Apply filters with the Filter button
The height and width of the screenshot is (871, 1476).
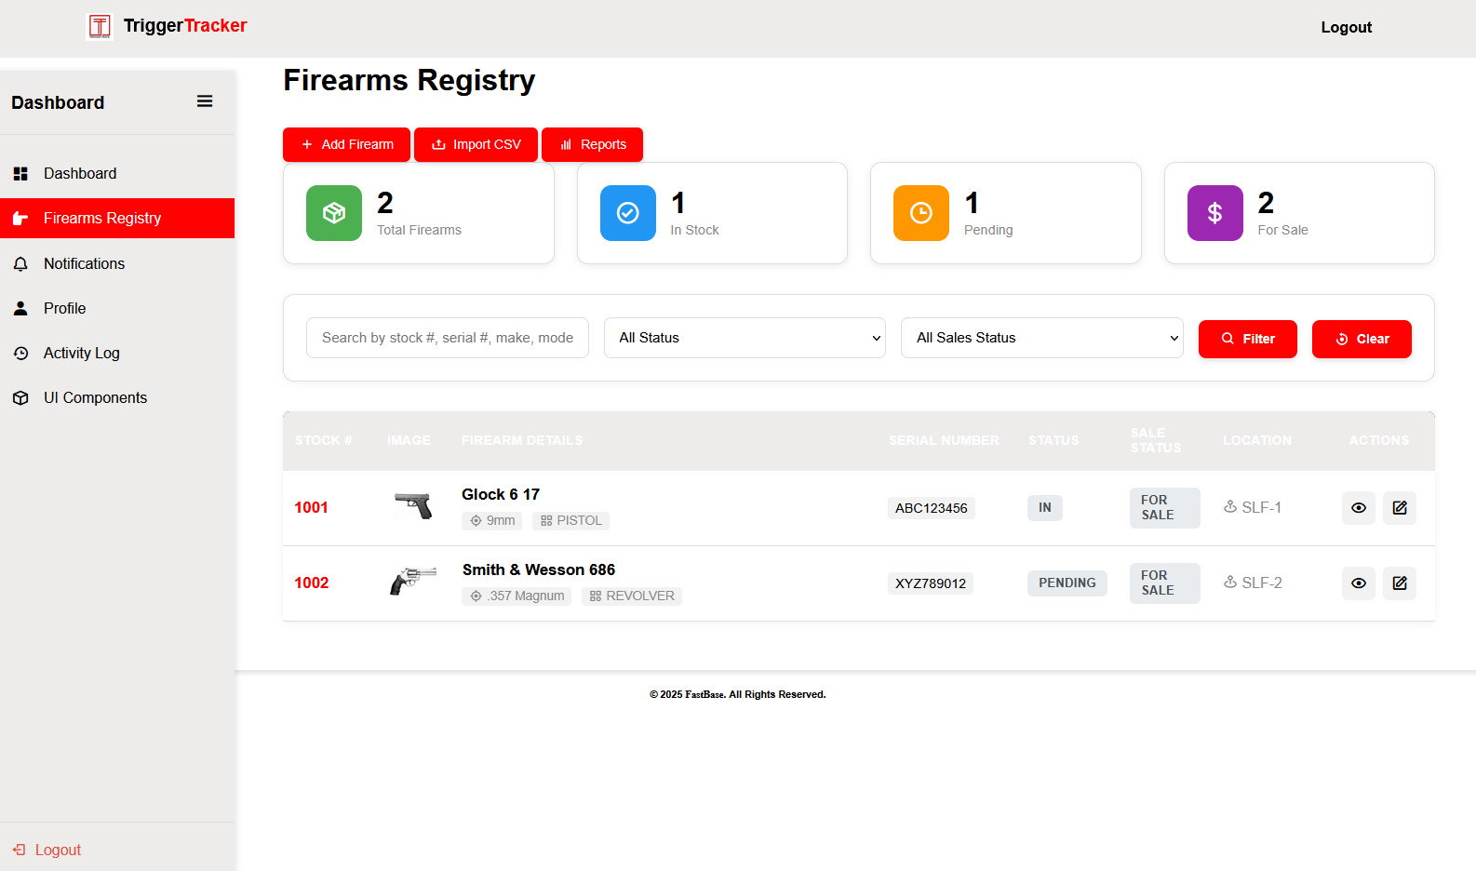pos(1247,340)
